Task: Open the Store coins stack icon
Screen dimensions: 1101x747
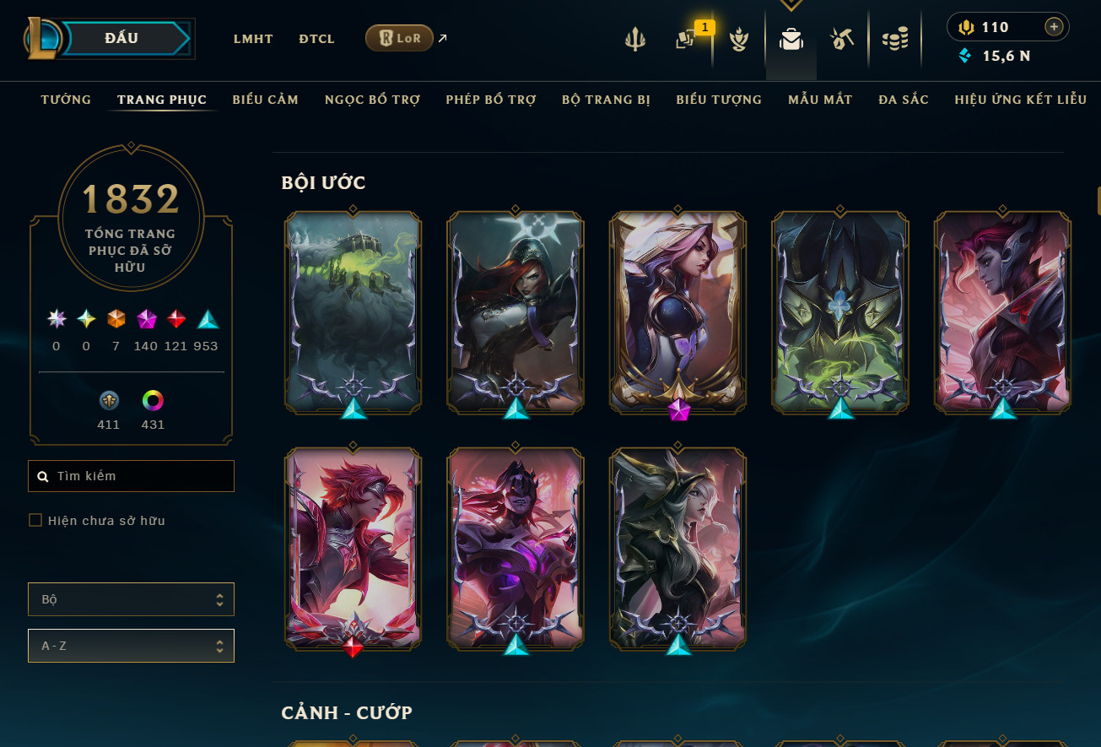Action: point(895,39)
